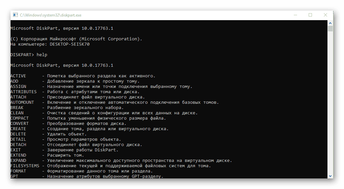
Task: Click the vertical scrollbar thumb
Action: (x=330, y=29)
